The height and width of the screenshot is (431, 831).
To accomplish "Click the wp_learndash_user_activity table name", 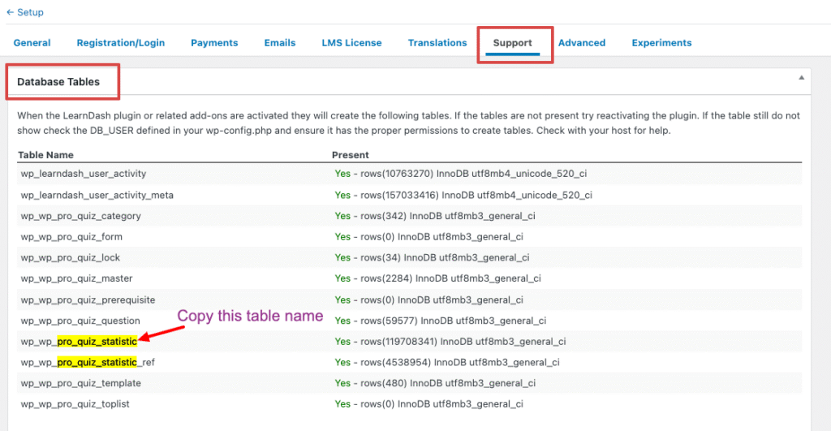I will (x=84, y=174).
